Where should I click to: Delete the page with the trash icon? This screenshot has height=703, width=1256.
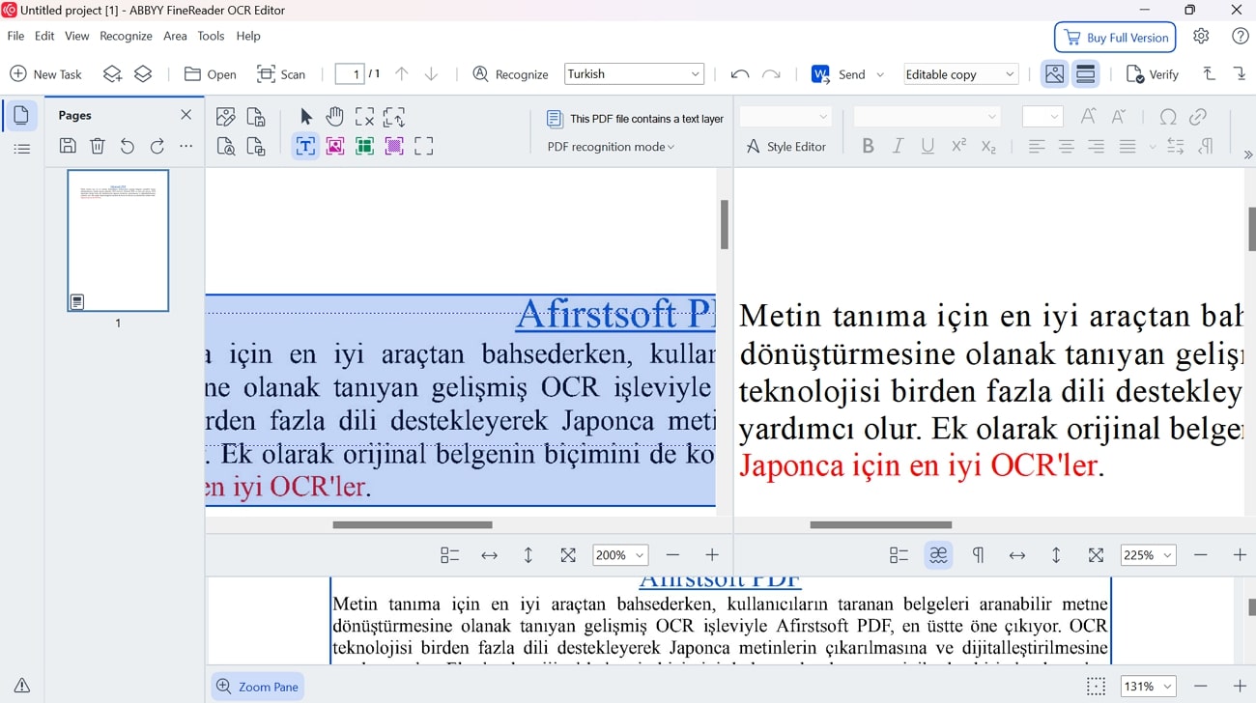click(x=98, y=146)
